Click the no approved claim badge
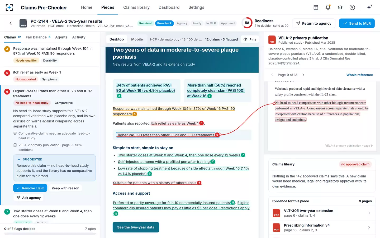The width and height of the screenshot is (380, 238). click(x=355, y=164)
